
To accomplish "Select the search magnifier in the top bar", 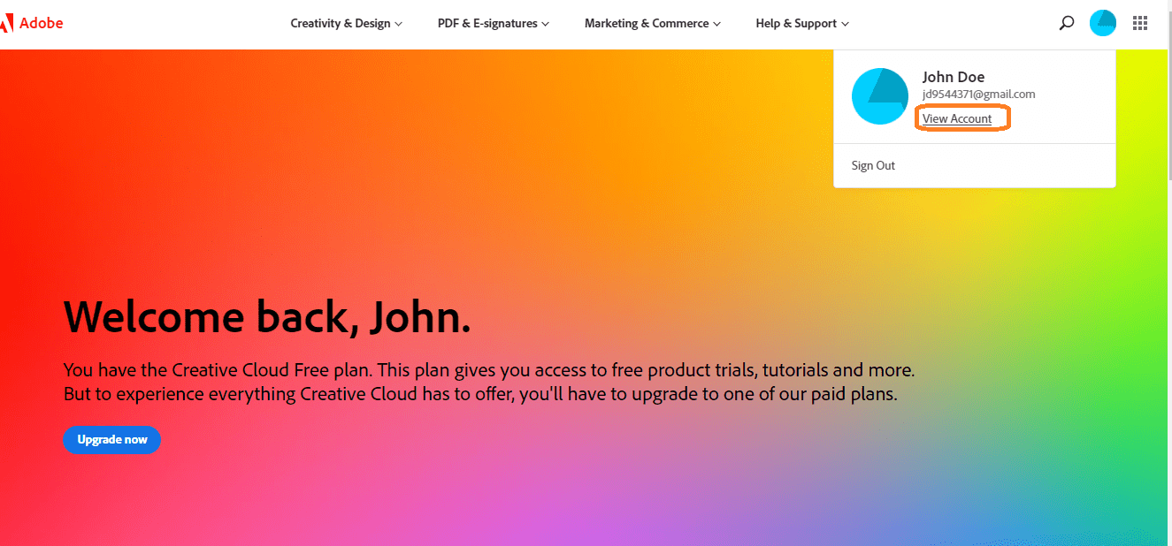I will (1067, 23).
